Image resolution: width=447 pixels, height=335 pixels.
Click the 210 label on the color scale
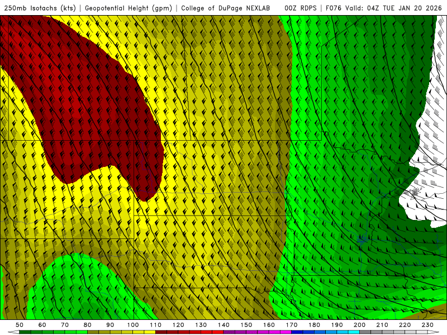click(x=382, y=325)
